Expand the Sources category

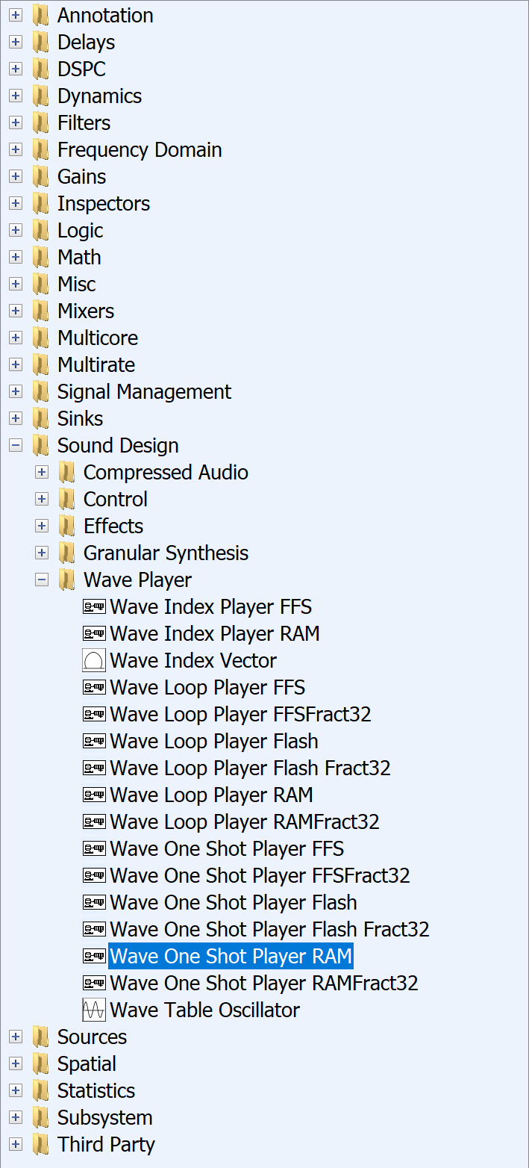16,1037
